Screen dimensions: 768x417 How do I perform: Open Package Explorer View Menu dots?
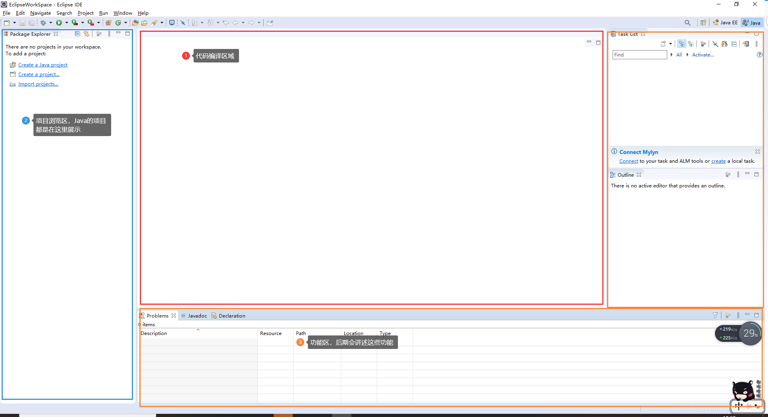point(109,34)
